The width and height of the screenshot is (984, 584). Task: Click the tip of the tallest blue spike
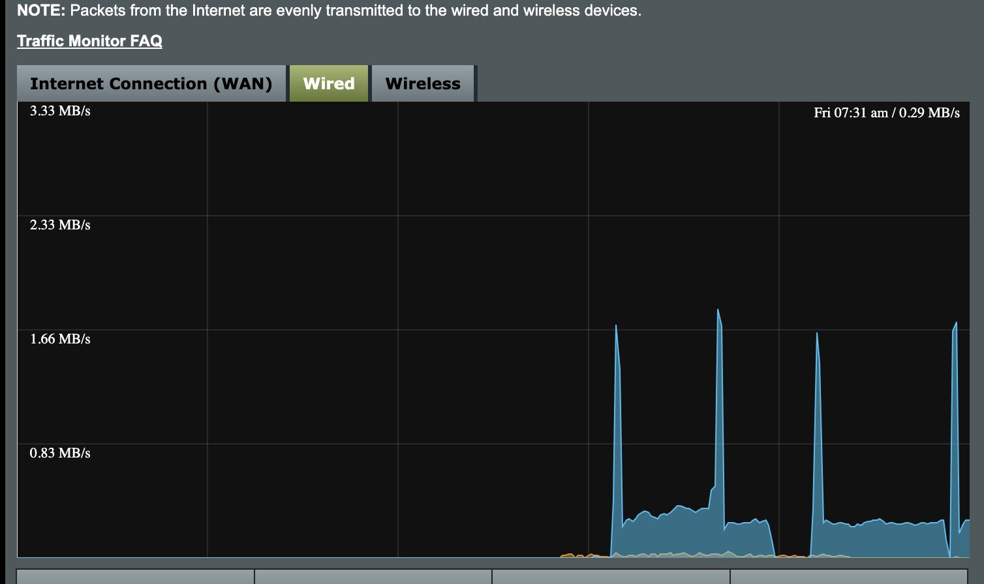[x=718, y=311]
